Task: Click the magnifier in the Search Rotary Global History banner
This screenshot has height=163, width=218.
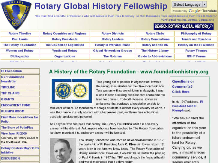Action: 211,26
